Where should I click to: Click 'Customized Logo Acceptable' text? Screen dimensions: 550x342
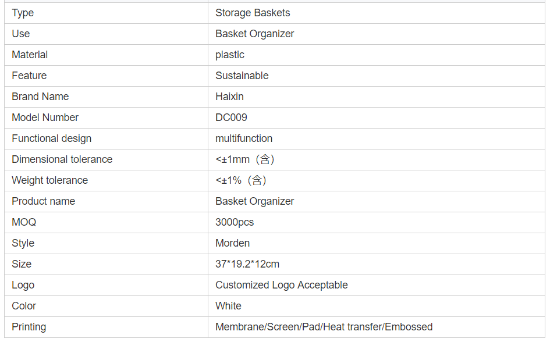(282, 285)
